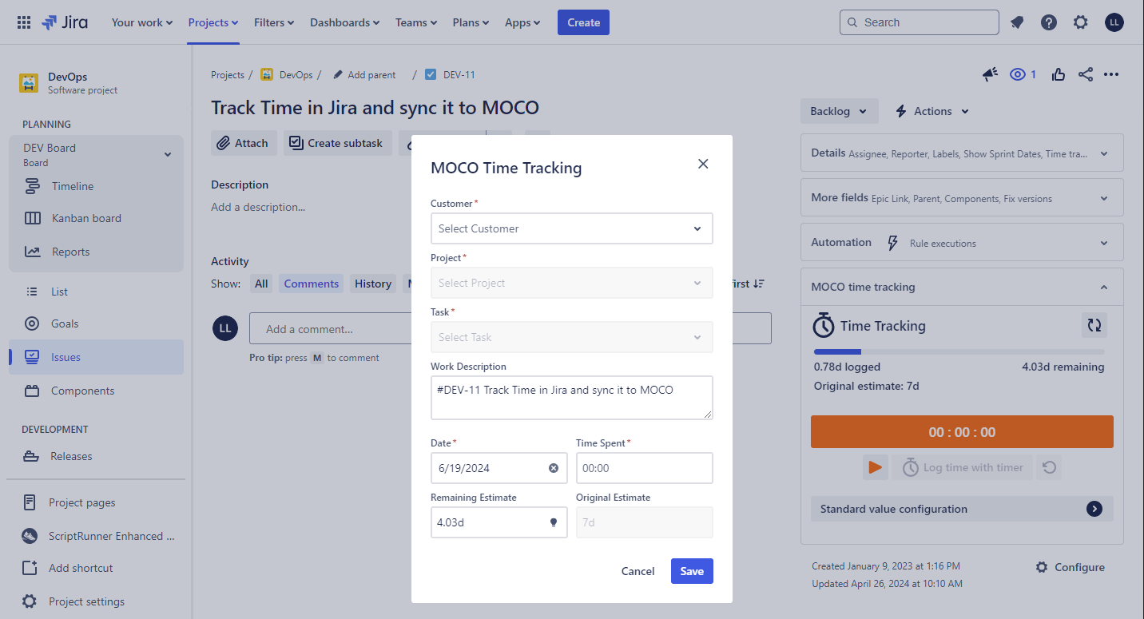The image size is (1144, 619).
Task: Clear the date field value
Action: (554, 468)
